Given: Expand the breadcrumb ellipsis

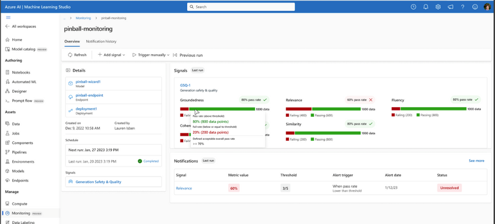Looking at the screenshot, I should click(64, 18).
